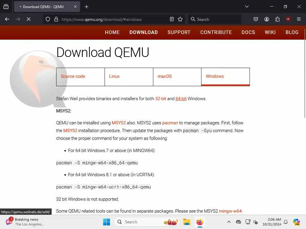Bookmark this page with the star

point(180,19)
